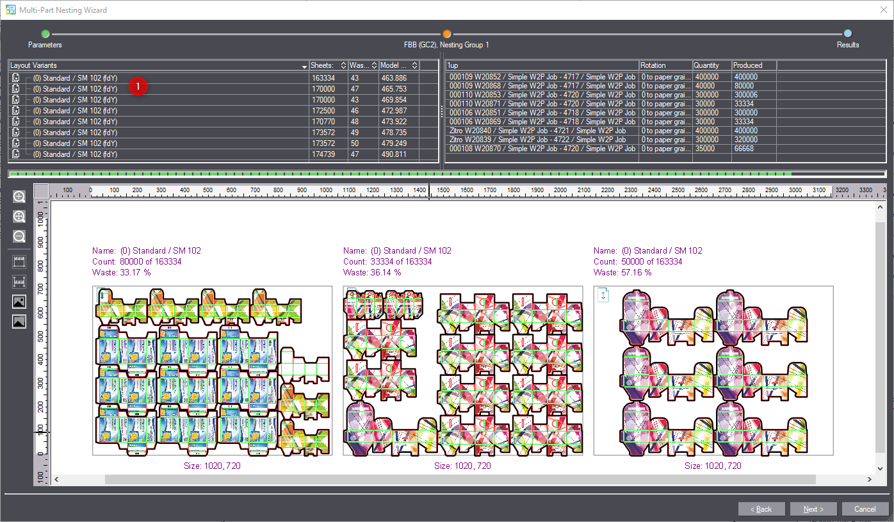Jump to the Results wizard step

tap(847, 34)
